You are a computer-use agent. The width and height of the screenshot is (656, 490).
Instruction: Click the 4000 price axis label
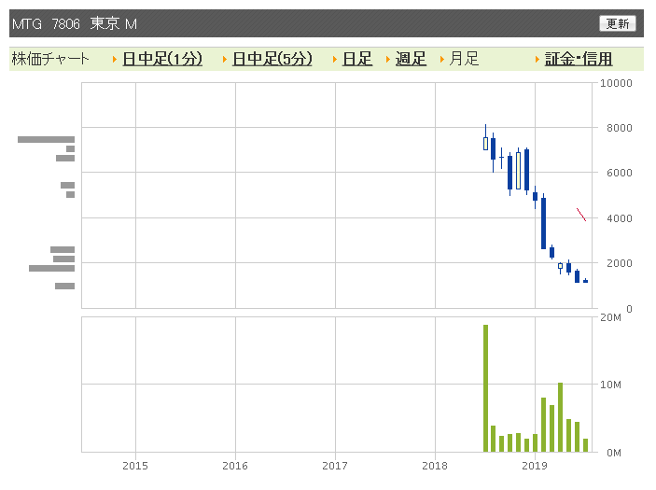pos(620,218)
